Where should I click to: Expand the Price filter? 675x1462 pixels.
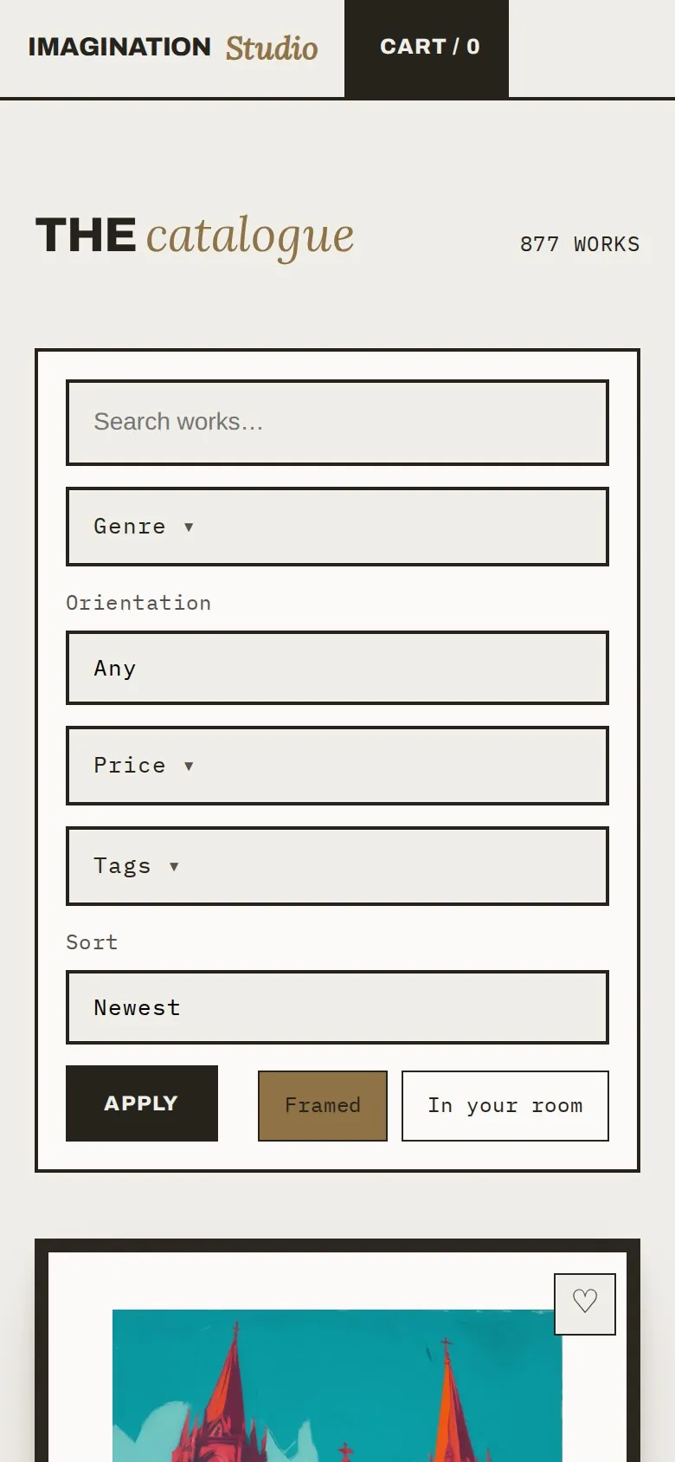(337, 766)
